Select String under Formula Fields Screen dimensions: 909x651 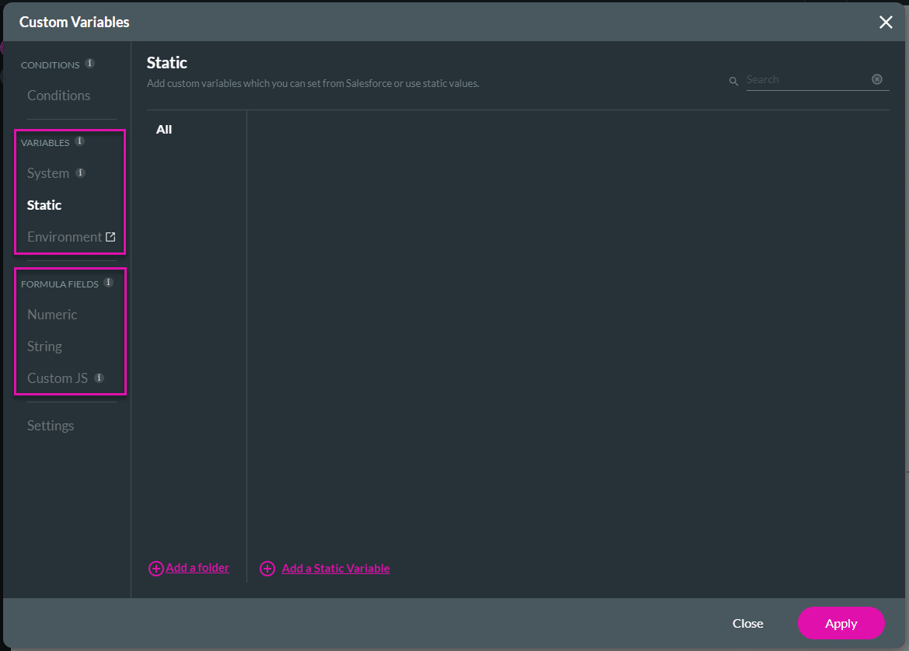click(x=44, y=346)
